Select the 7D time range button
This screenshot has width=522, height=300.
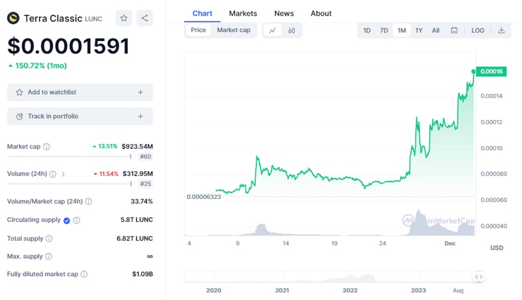click(x=384, y=30)
